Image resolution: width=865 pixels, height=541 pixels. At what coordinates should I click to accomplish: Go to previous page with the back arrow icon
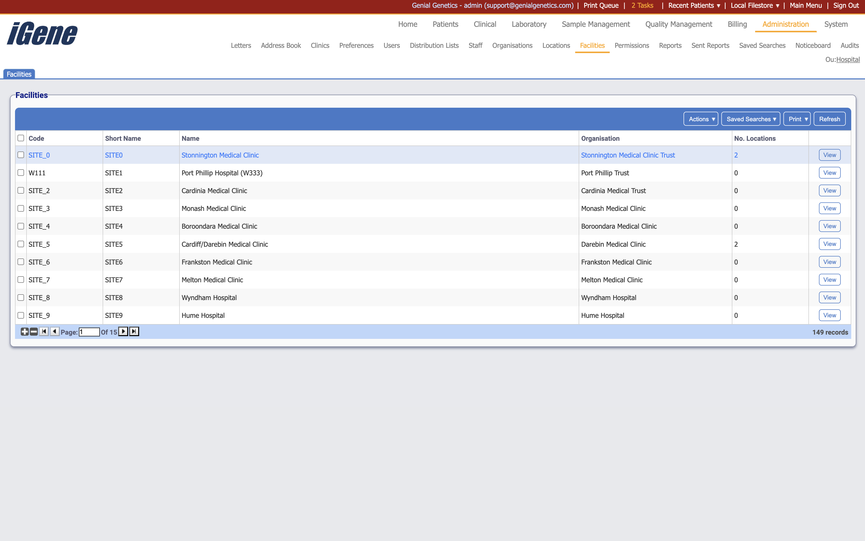click(54, 331)
